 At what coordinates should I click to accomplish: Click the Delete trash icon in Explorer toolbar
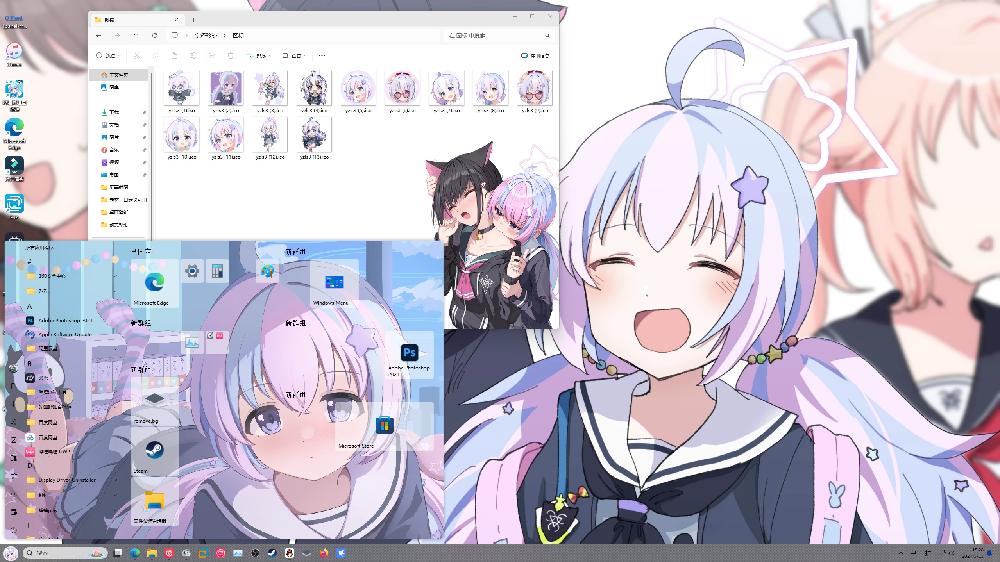click(x=231, y=55)
